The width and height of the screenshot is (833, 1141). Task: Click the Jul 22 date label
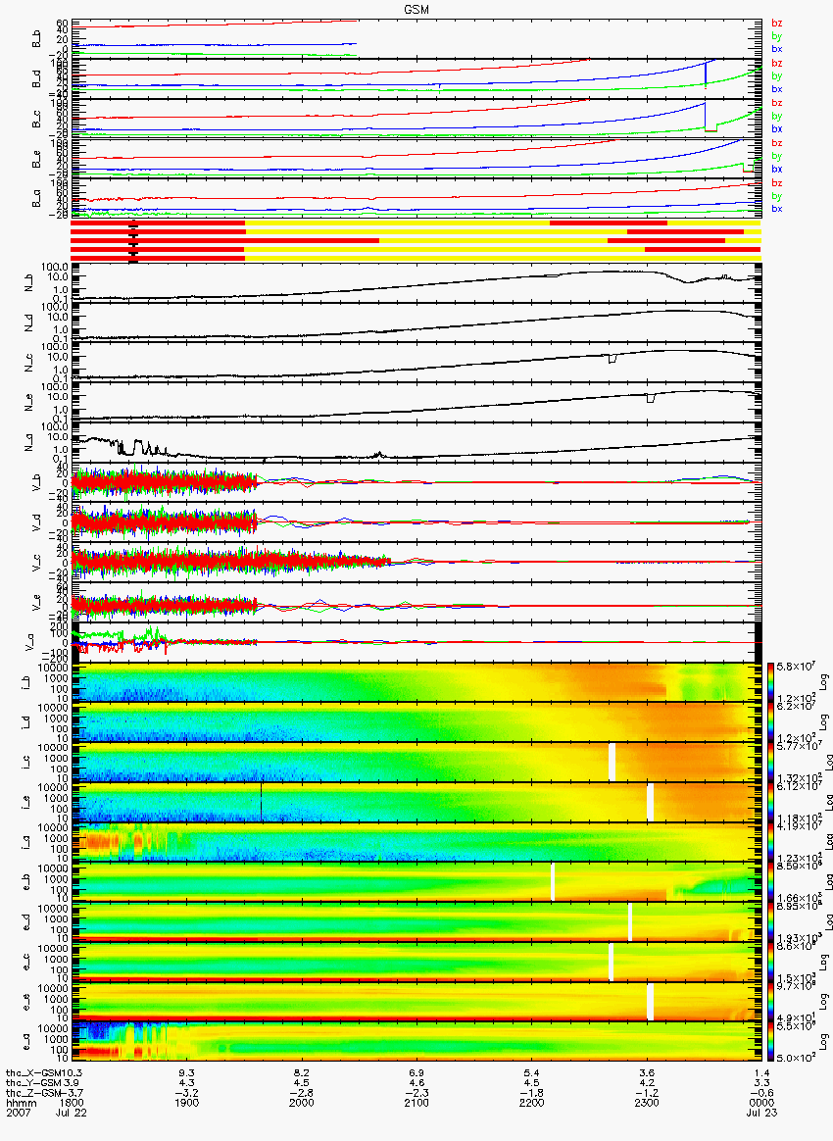click(x=72, y=1114)
